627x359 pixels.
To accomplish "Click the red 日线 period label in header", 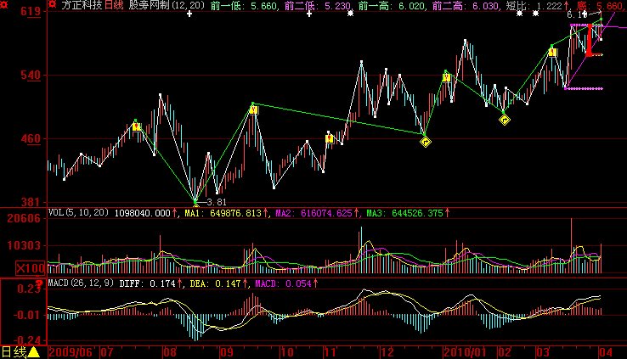I will pos(114,5).
